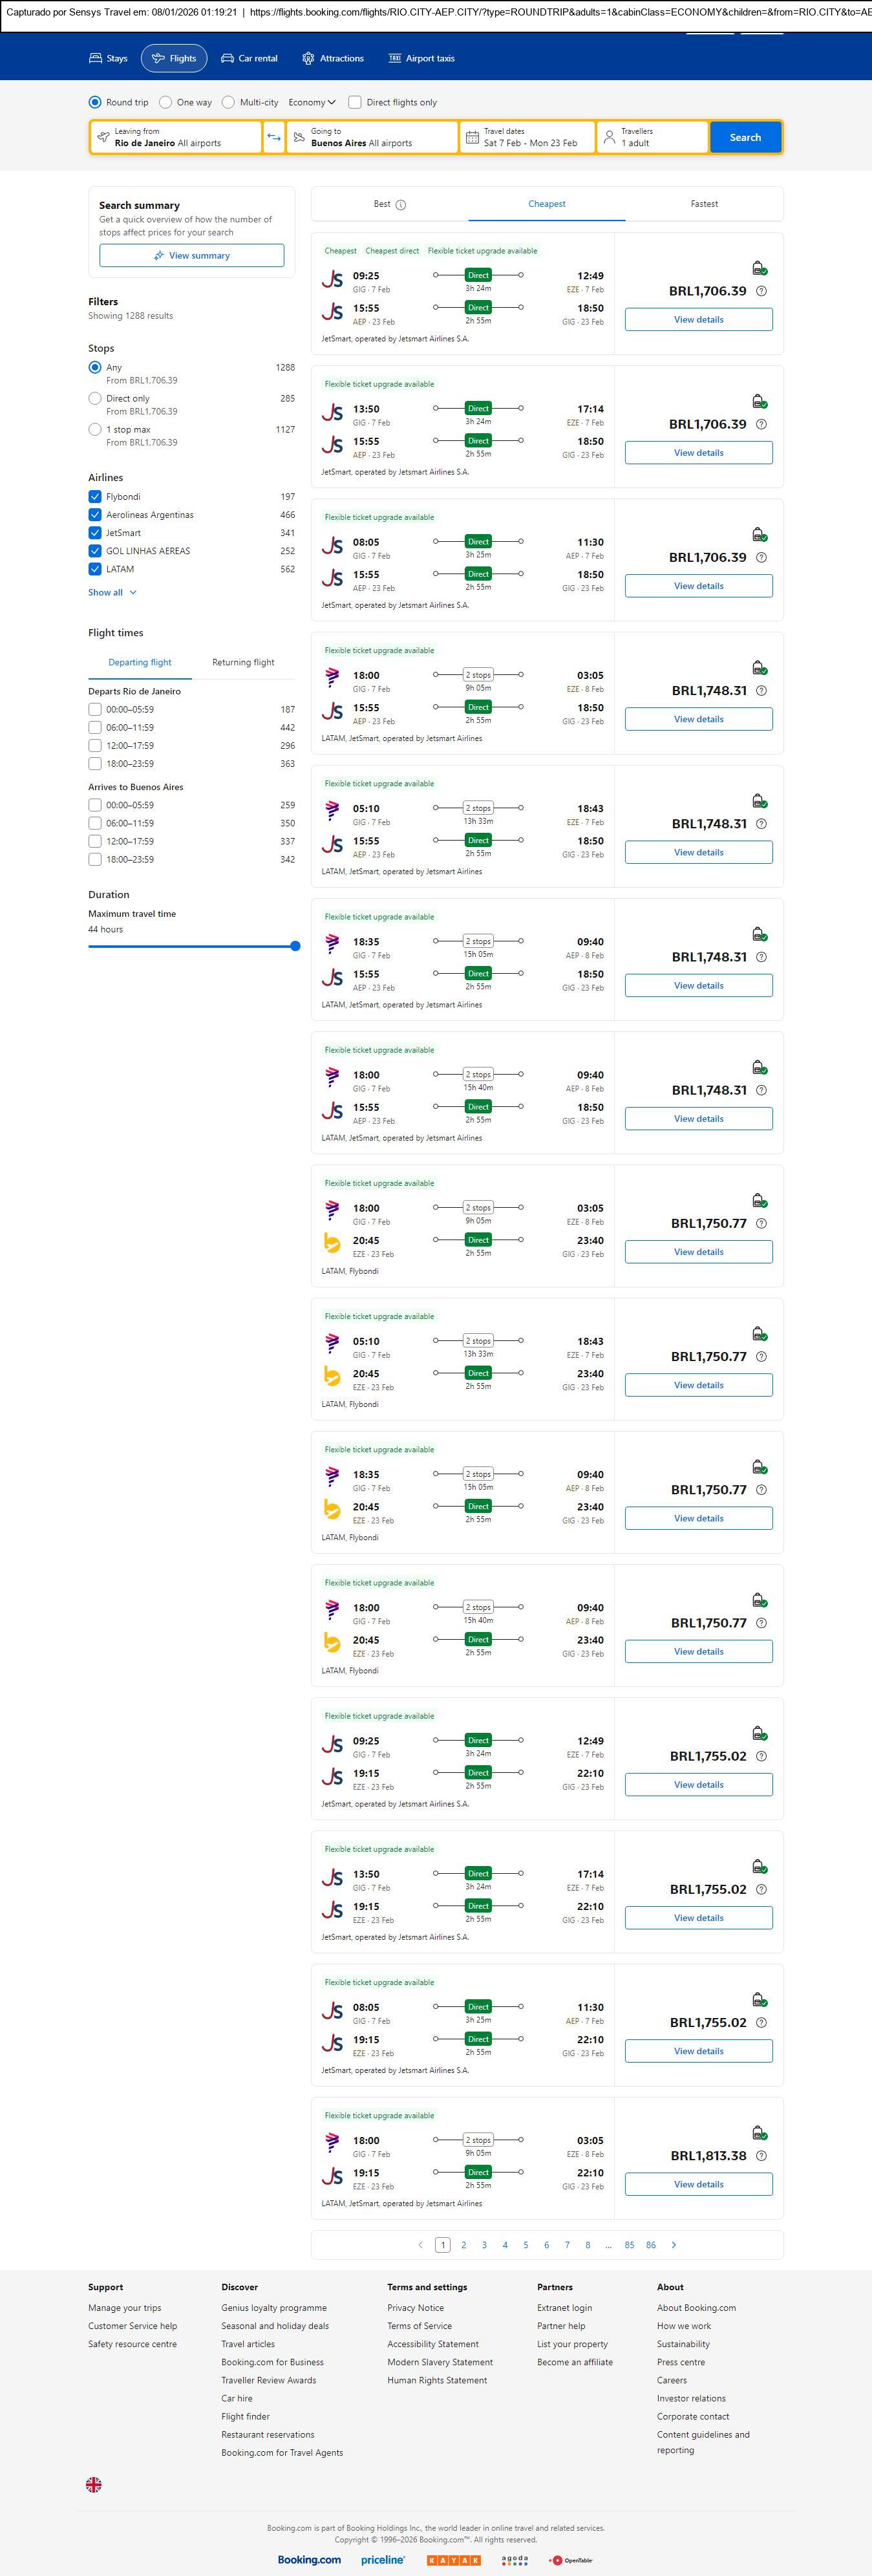Click the maximum travel time slider handle

click(295, 946)
